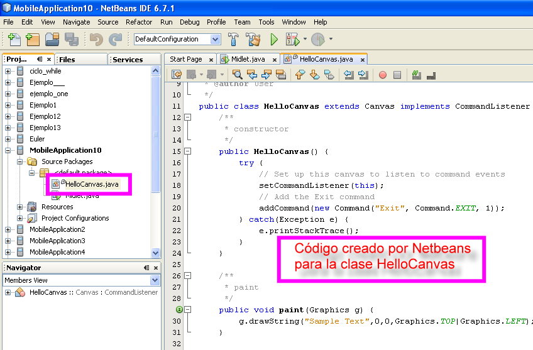This screenshot has width=533, height=350.
Task: Close the Navigator panel
Action: tap(156, 268)
